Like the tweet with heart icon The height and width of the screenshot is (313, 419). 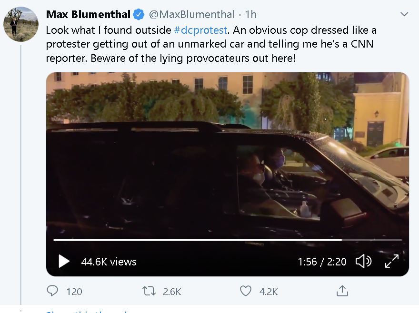246,291
